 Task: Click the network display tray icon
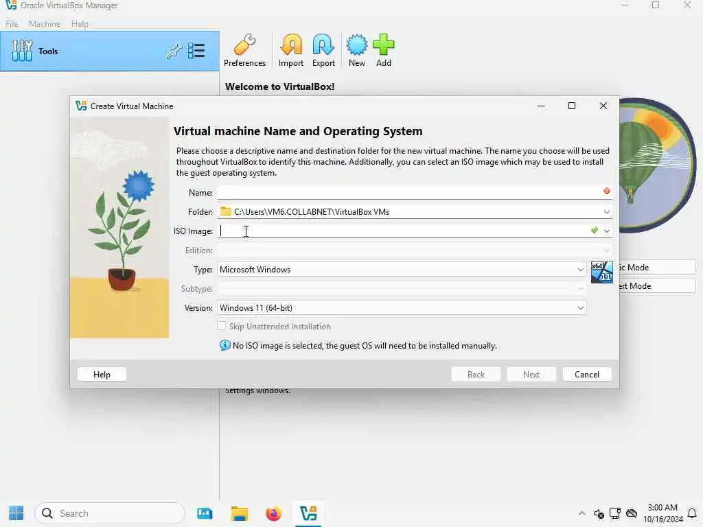[615, 513]
